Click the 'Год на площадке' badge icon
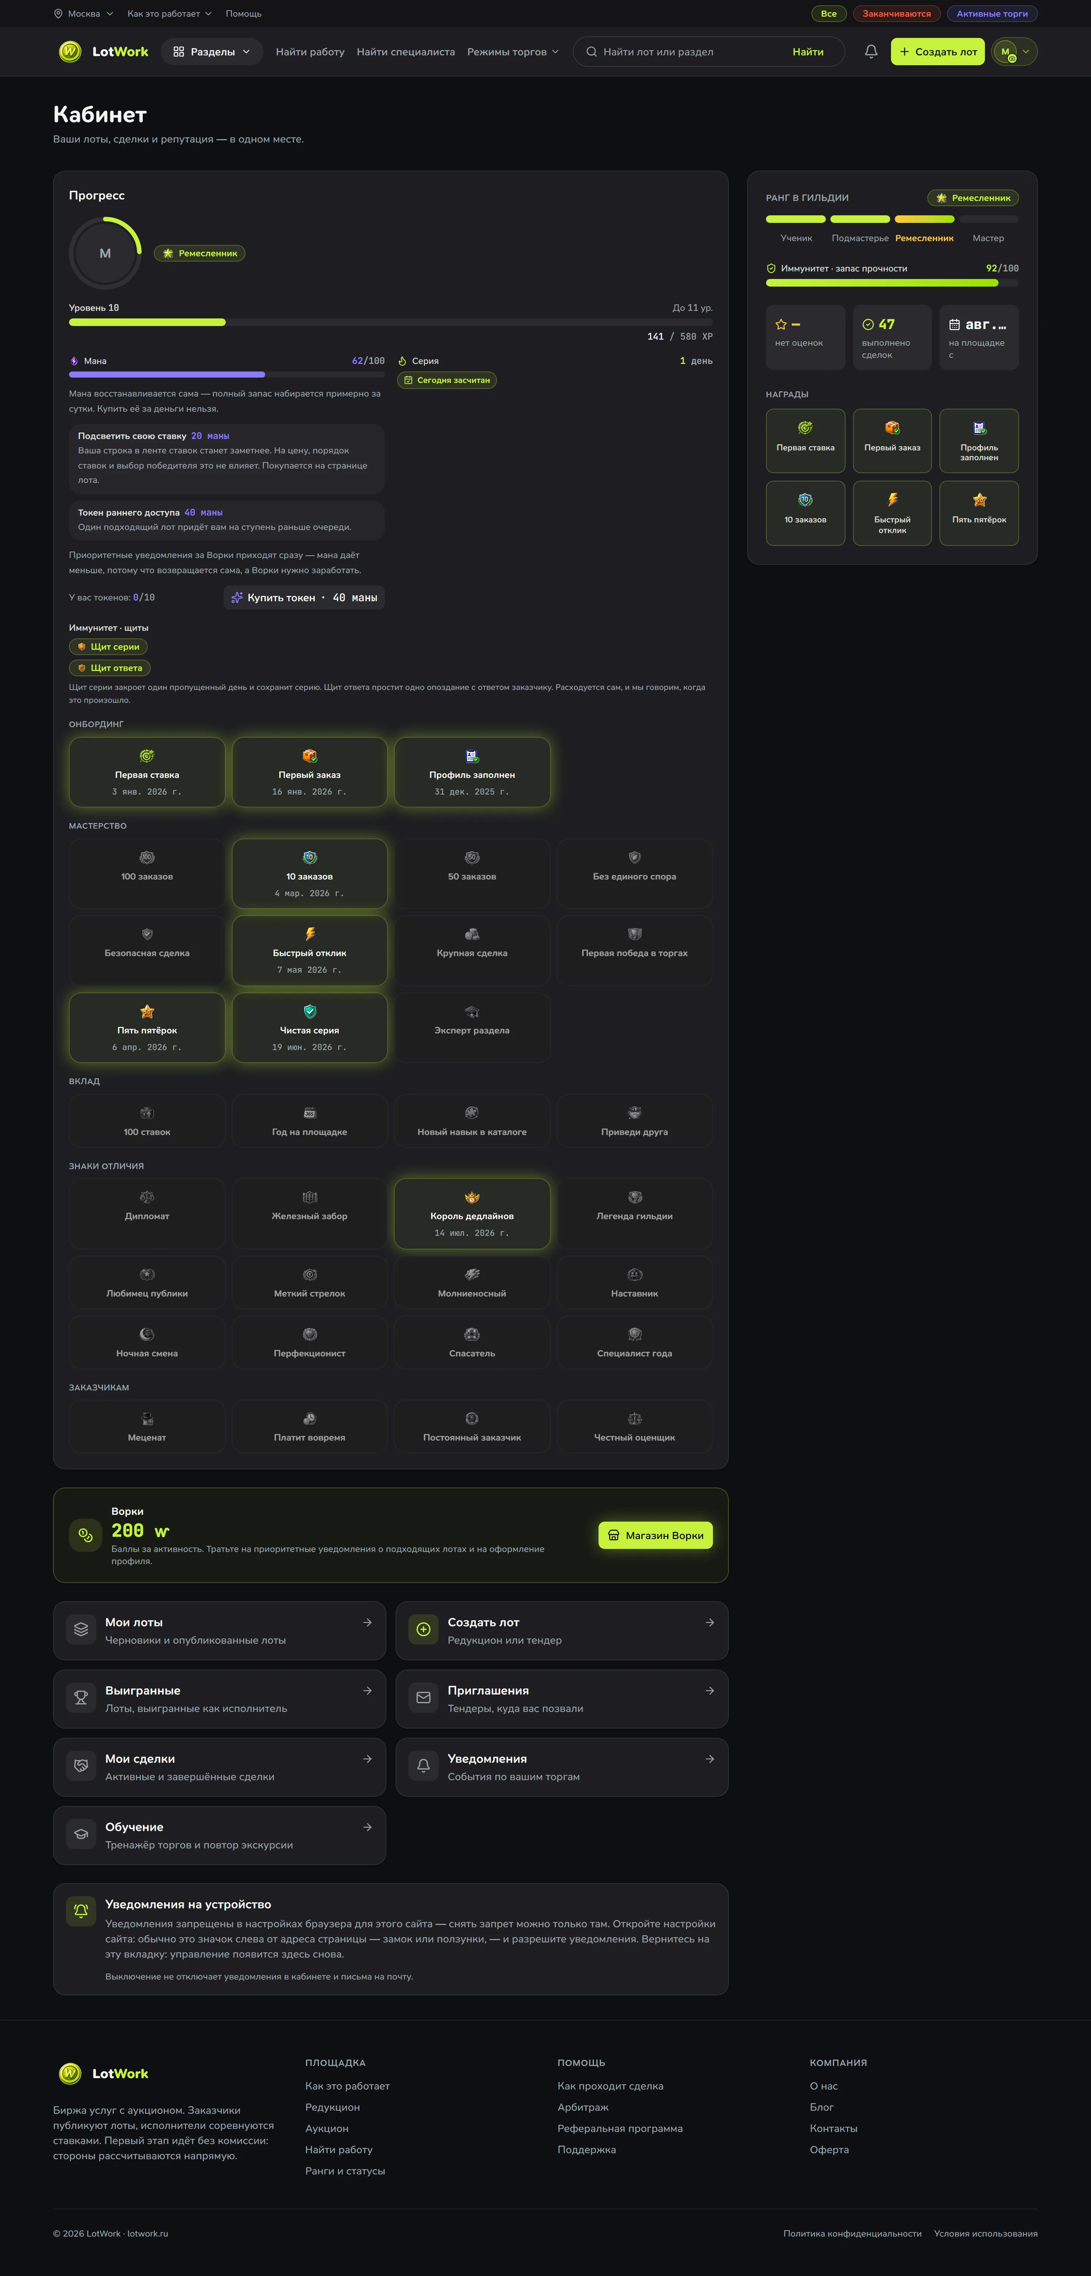 click(310, 1113)
